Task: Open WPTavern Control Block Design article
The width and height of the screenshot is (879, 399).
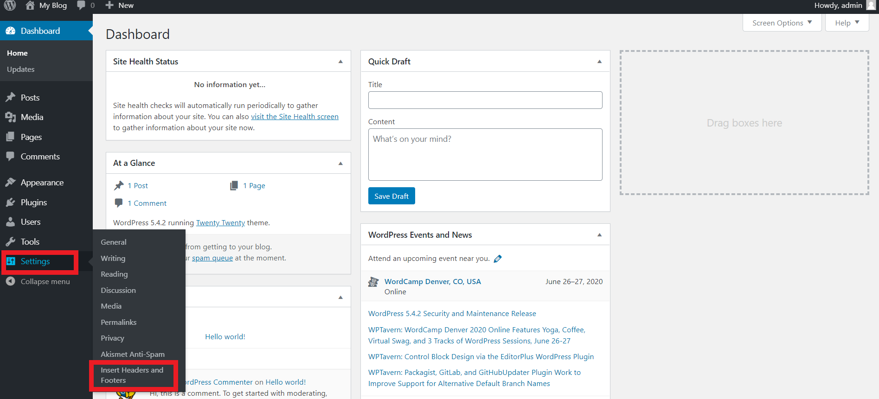Action: [x=481, y=357]
